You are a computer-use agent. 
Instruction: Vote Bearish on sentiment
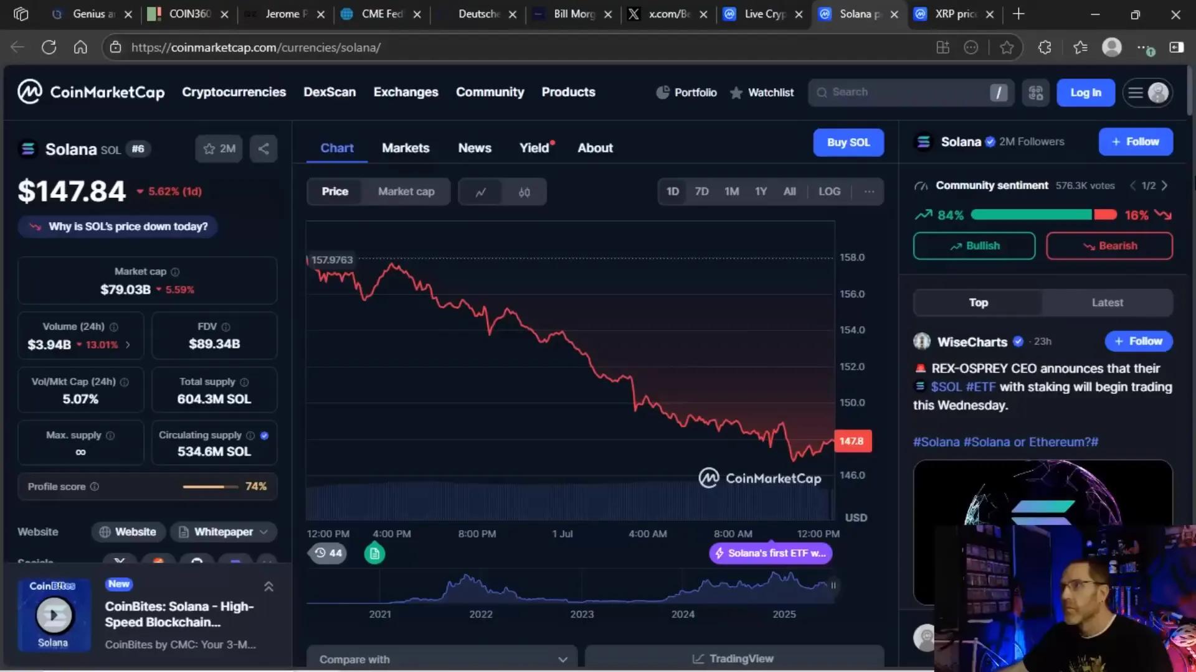[1109, 246]
